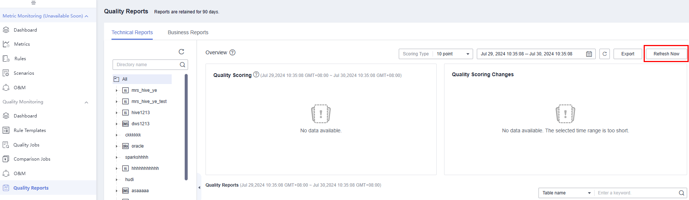The image size is (689, 200).
Task: Click the calendar icon in date range
Action: pyautogui.click(x=589, y=54)
